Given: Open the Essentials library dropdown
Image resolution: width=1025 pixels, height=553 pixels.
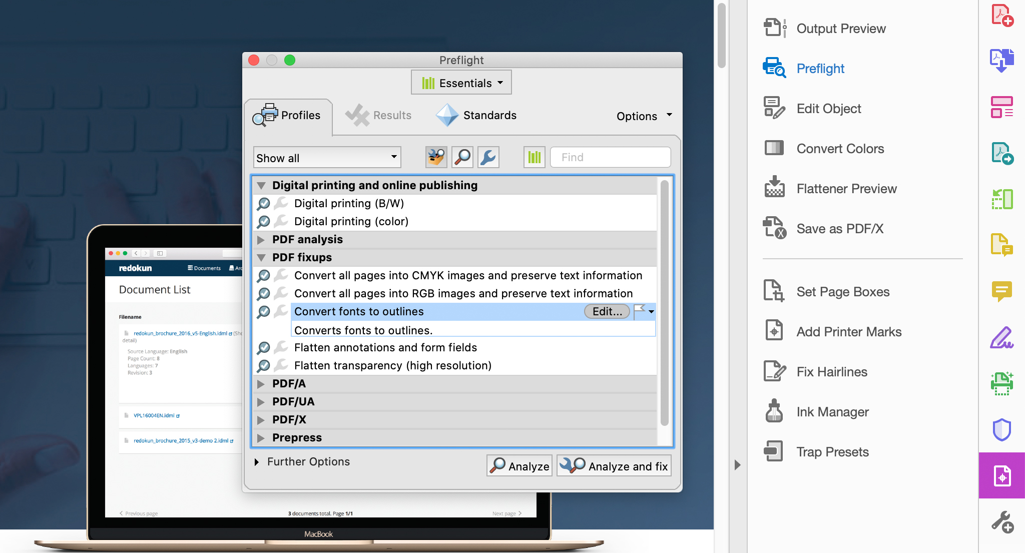Looking at the screenshot, I should click(x=461, y=83).
